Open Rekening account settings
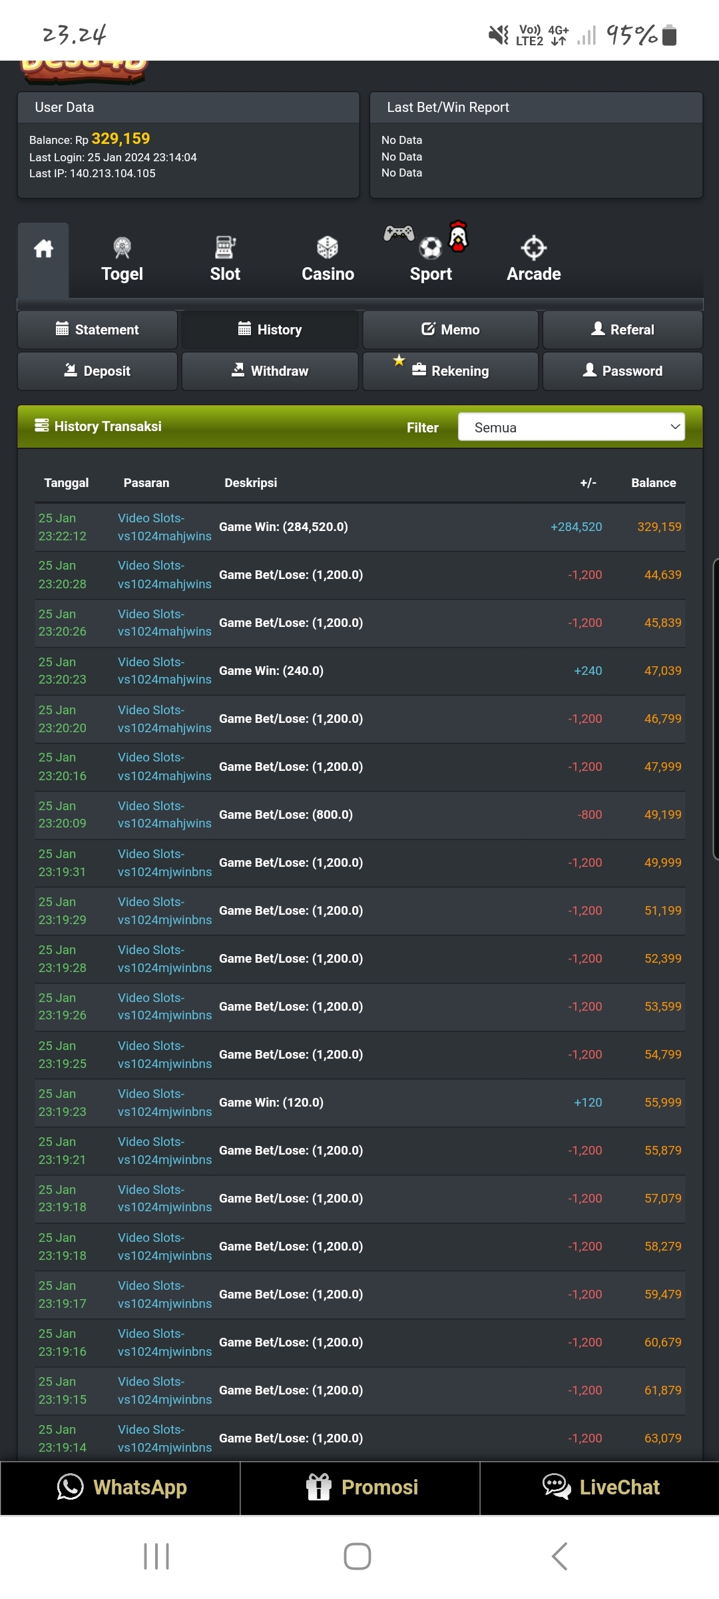719x1599 pixels. tap(450, 371)
